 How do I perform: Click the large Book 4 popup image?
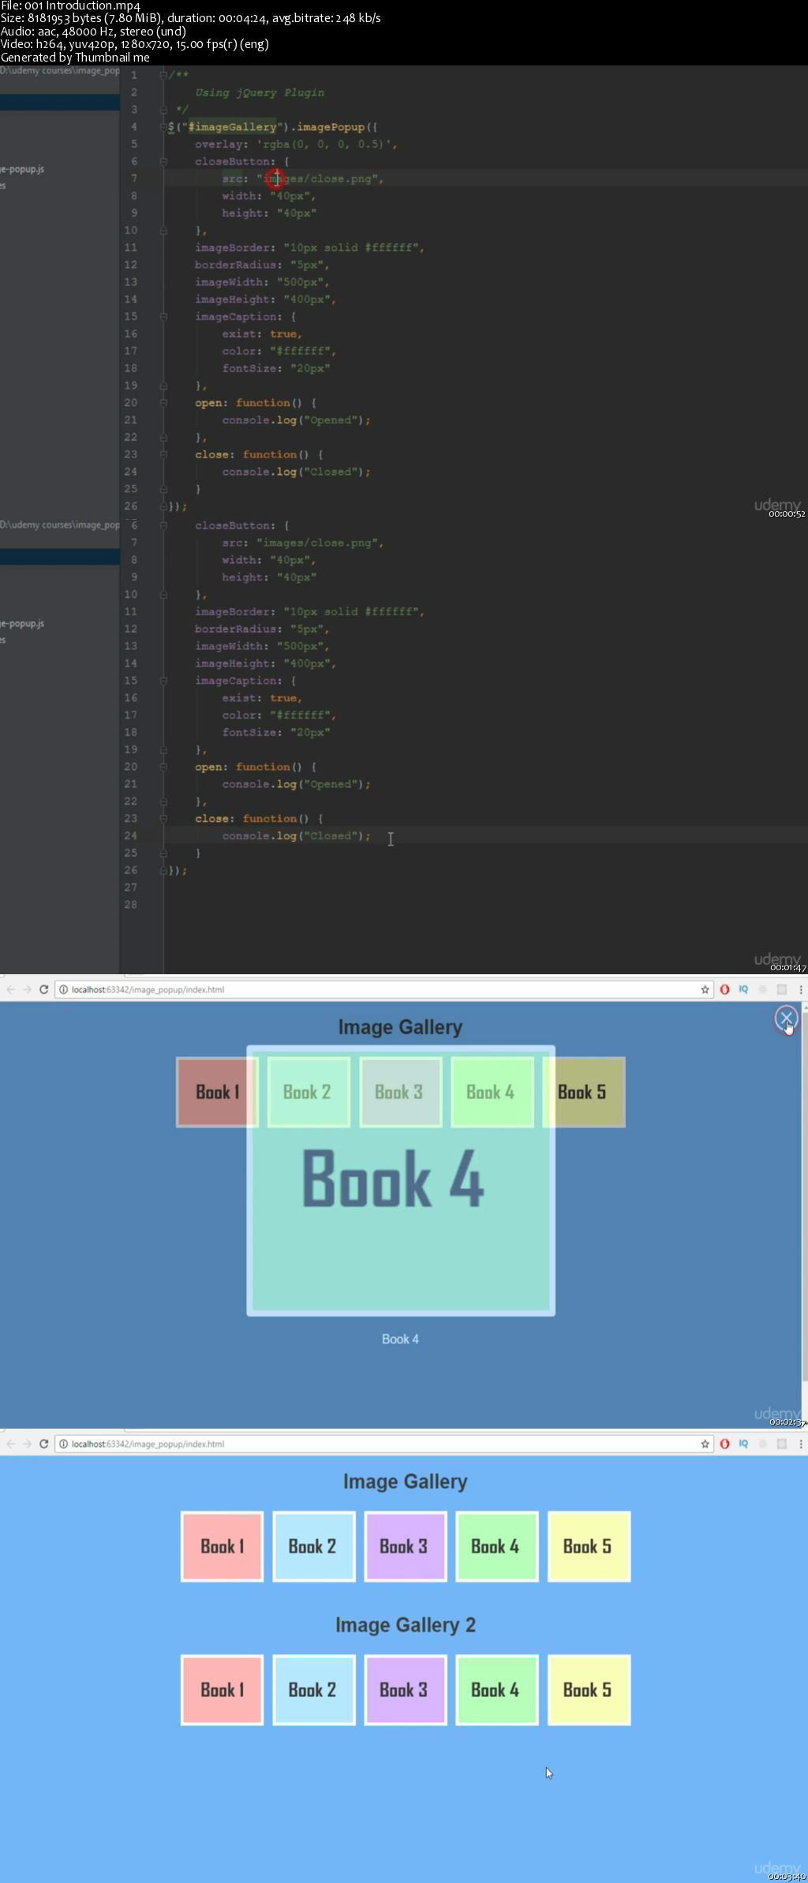[x=401, y=1181]
